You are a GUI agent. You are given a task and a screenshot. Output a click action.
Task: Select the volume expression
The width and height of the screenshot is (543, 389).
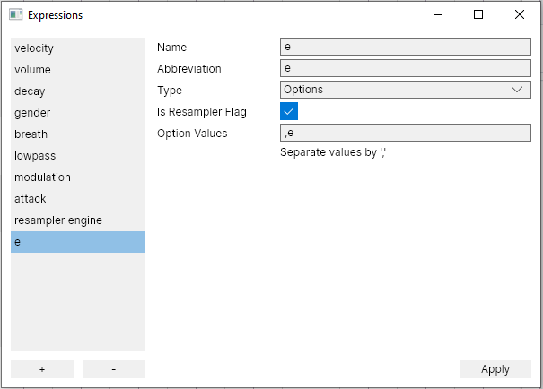tap(77, 70)
